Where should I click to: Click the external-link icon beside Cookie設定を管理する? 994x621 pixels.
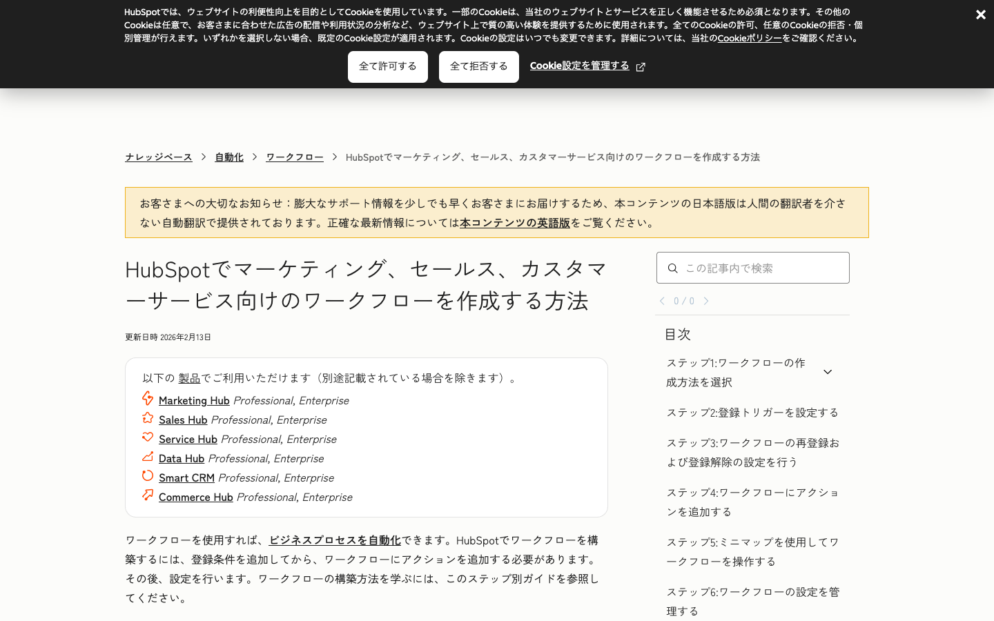click(x=641, y=67)
